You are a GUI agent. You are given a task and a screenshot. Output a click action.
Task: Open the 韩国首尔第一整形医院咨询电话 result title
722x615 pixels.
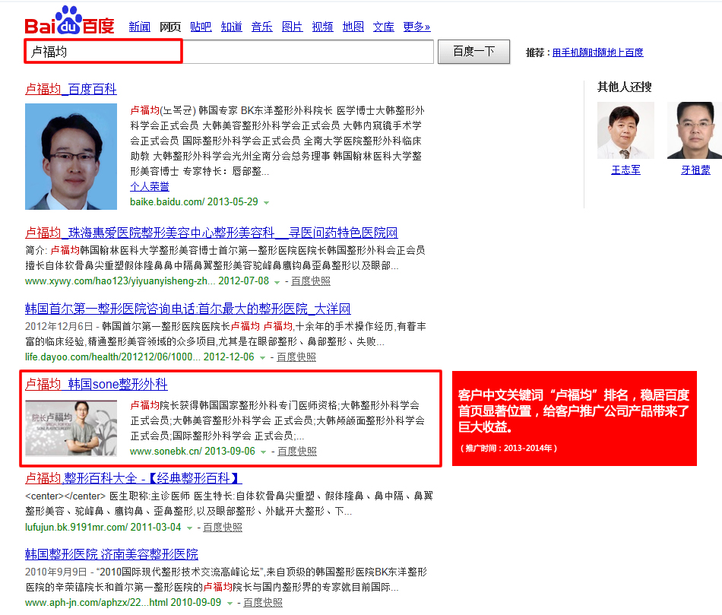(188, 309)
